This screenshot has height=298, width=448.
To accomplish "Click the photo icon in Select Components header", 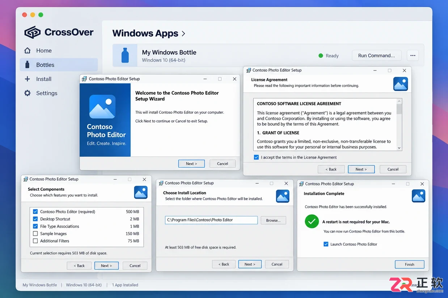I will tap(141, 193).
